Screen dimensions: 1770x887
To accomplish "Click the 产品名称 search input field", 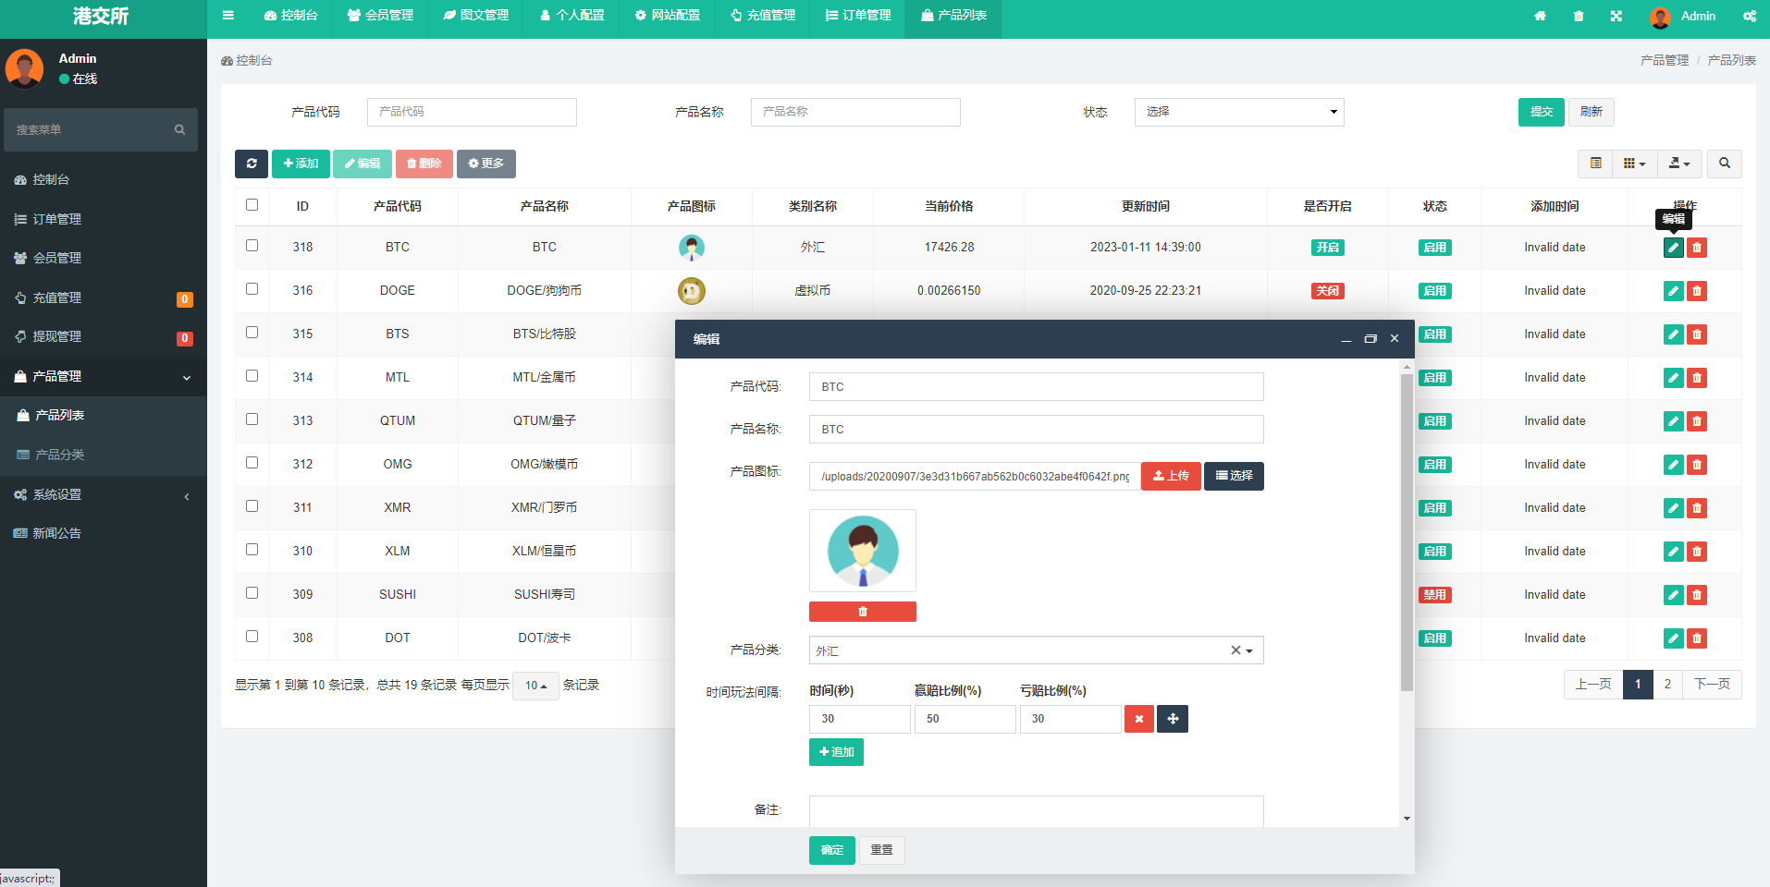I will click(854, 112).
